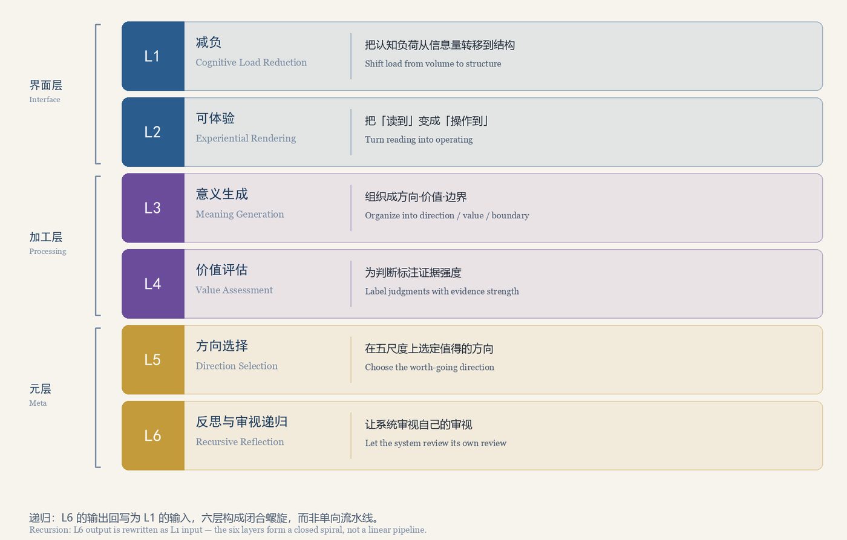Image resolution: width=847 pixels, height=540 pixels.
Task: Select the subtitle Meaning Generation
Action: tap(240, 214)
